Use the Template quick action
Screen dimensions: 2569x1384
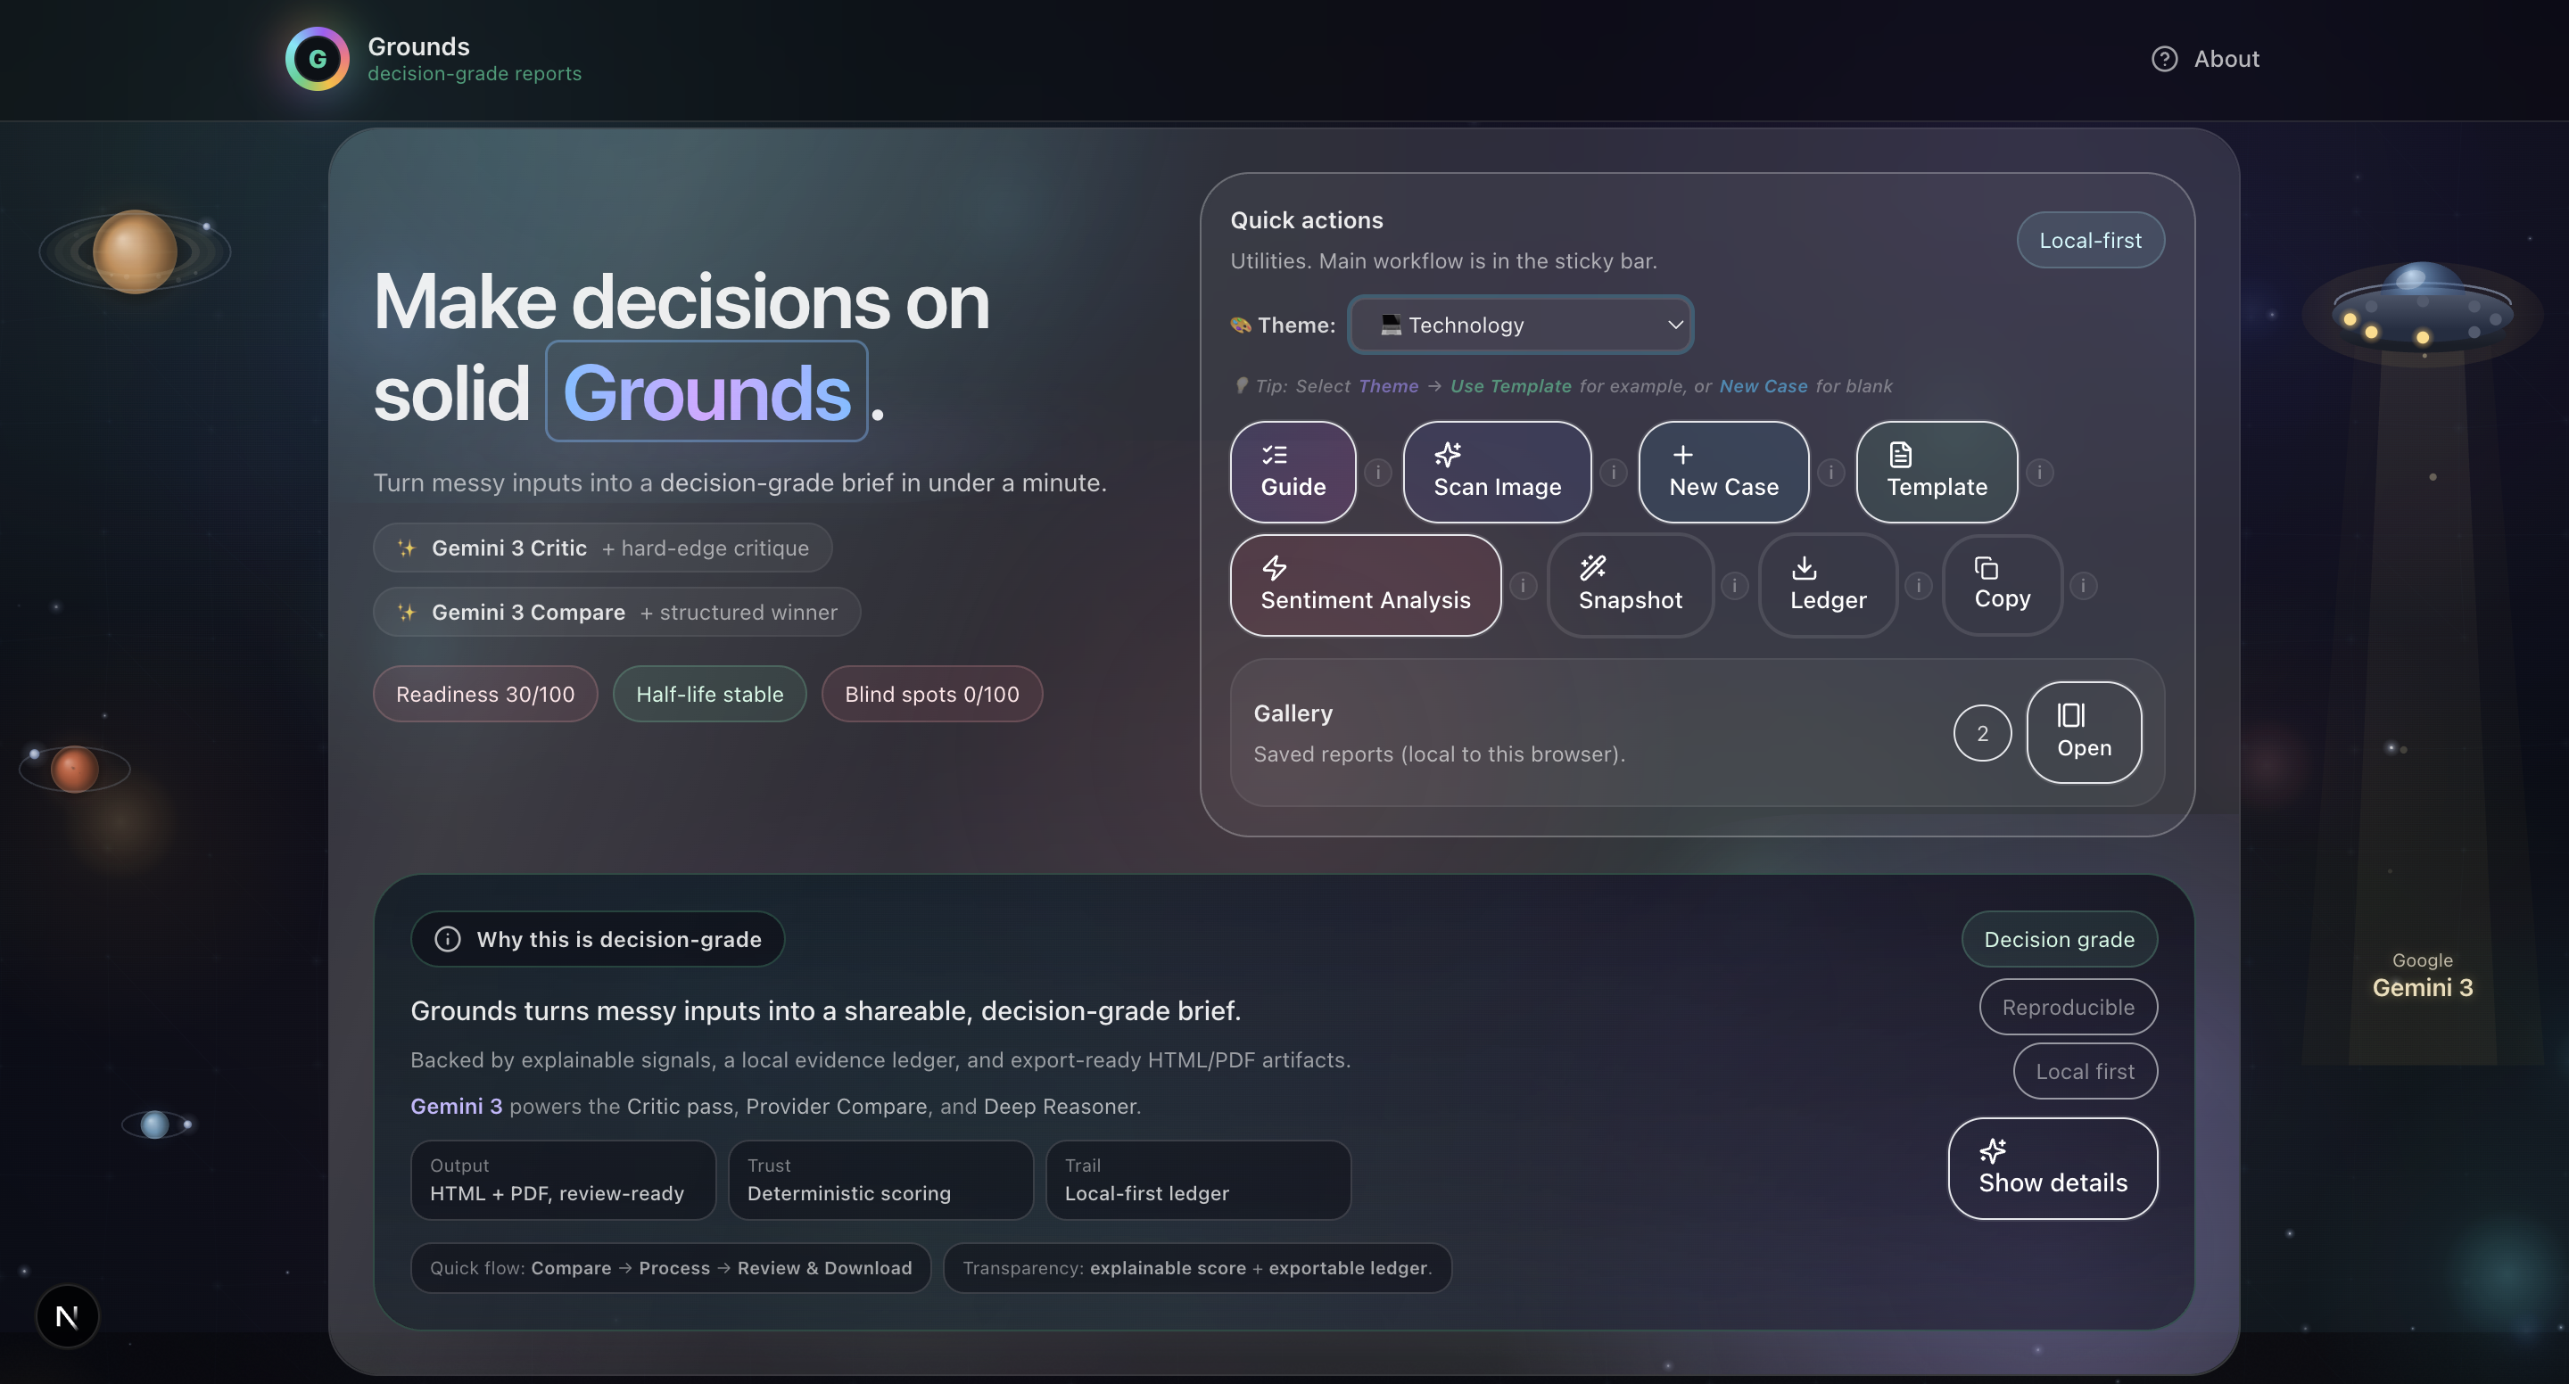(x=1936, y=472)
